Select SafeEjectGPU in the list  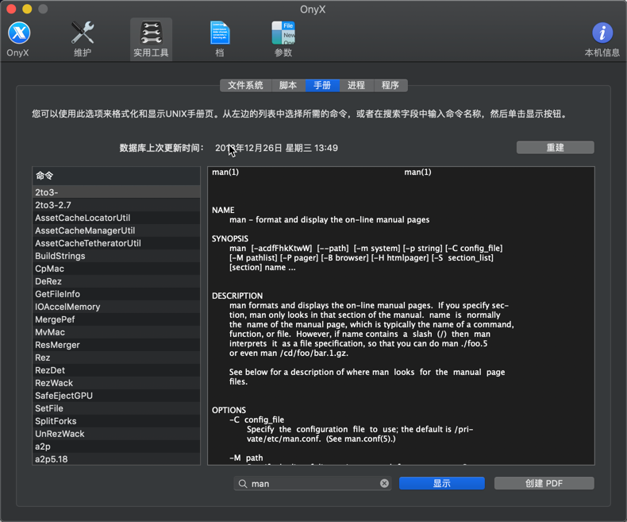(x=116, y=396)
